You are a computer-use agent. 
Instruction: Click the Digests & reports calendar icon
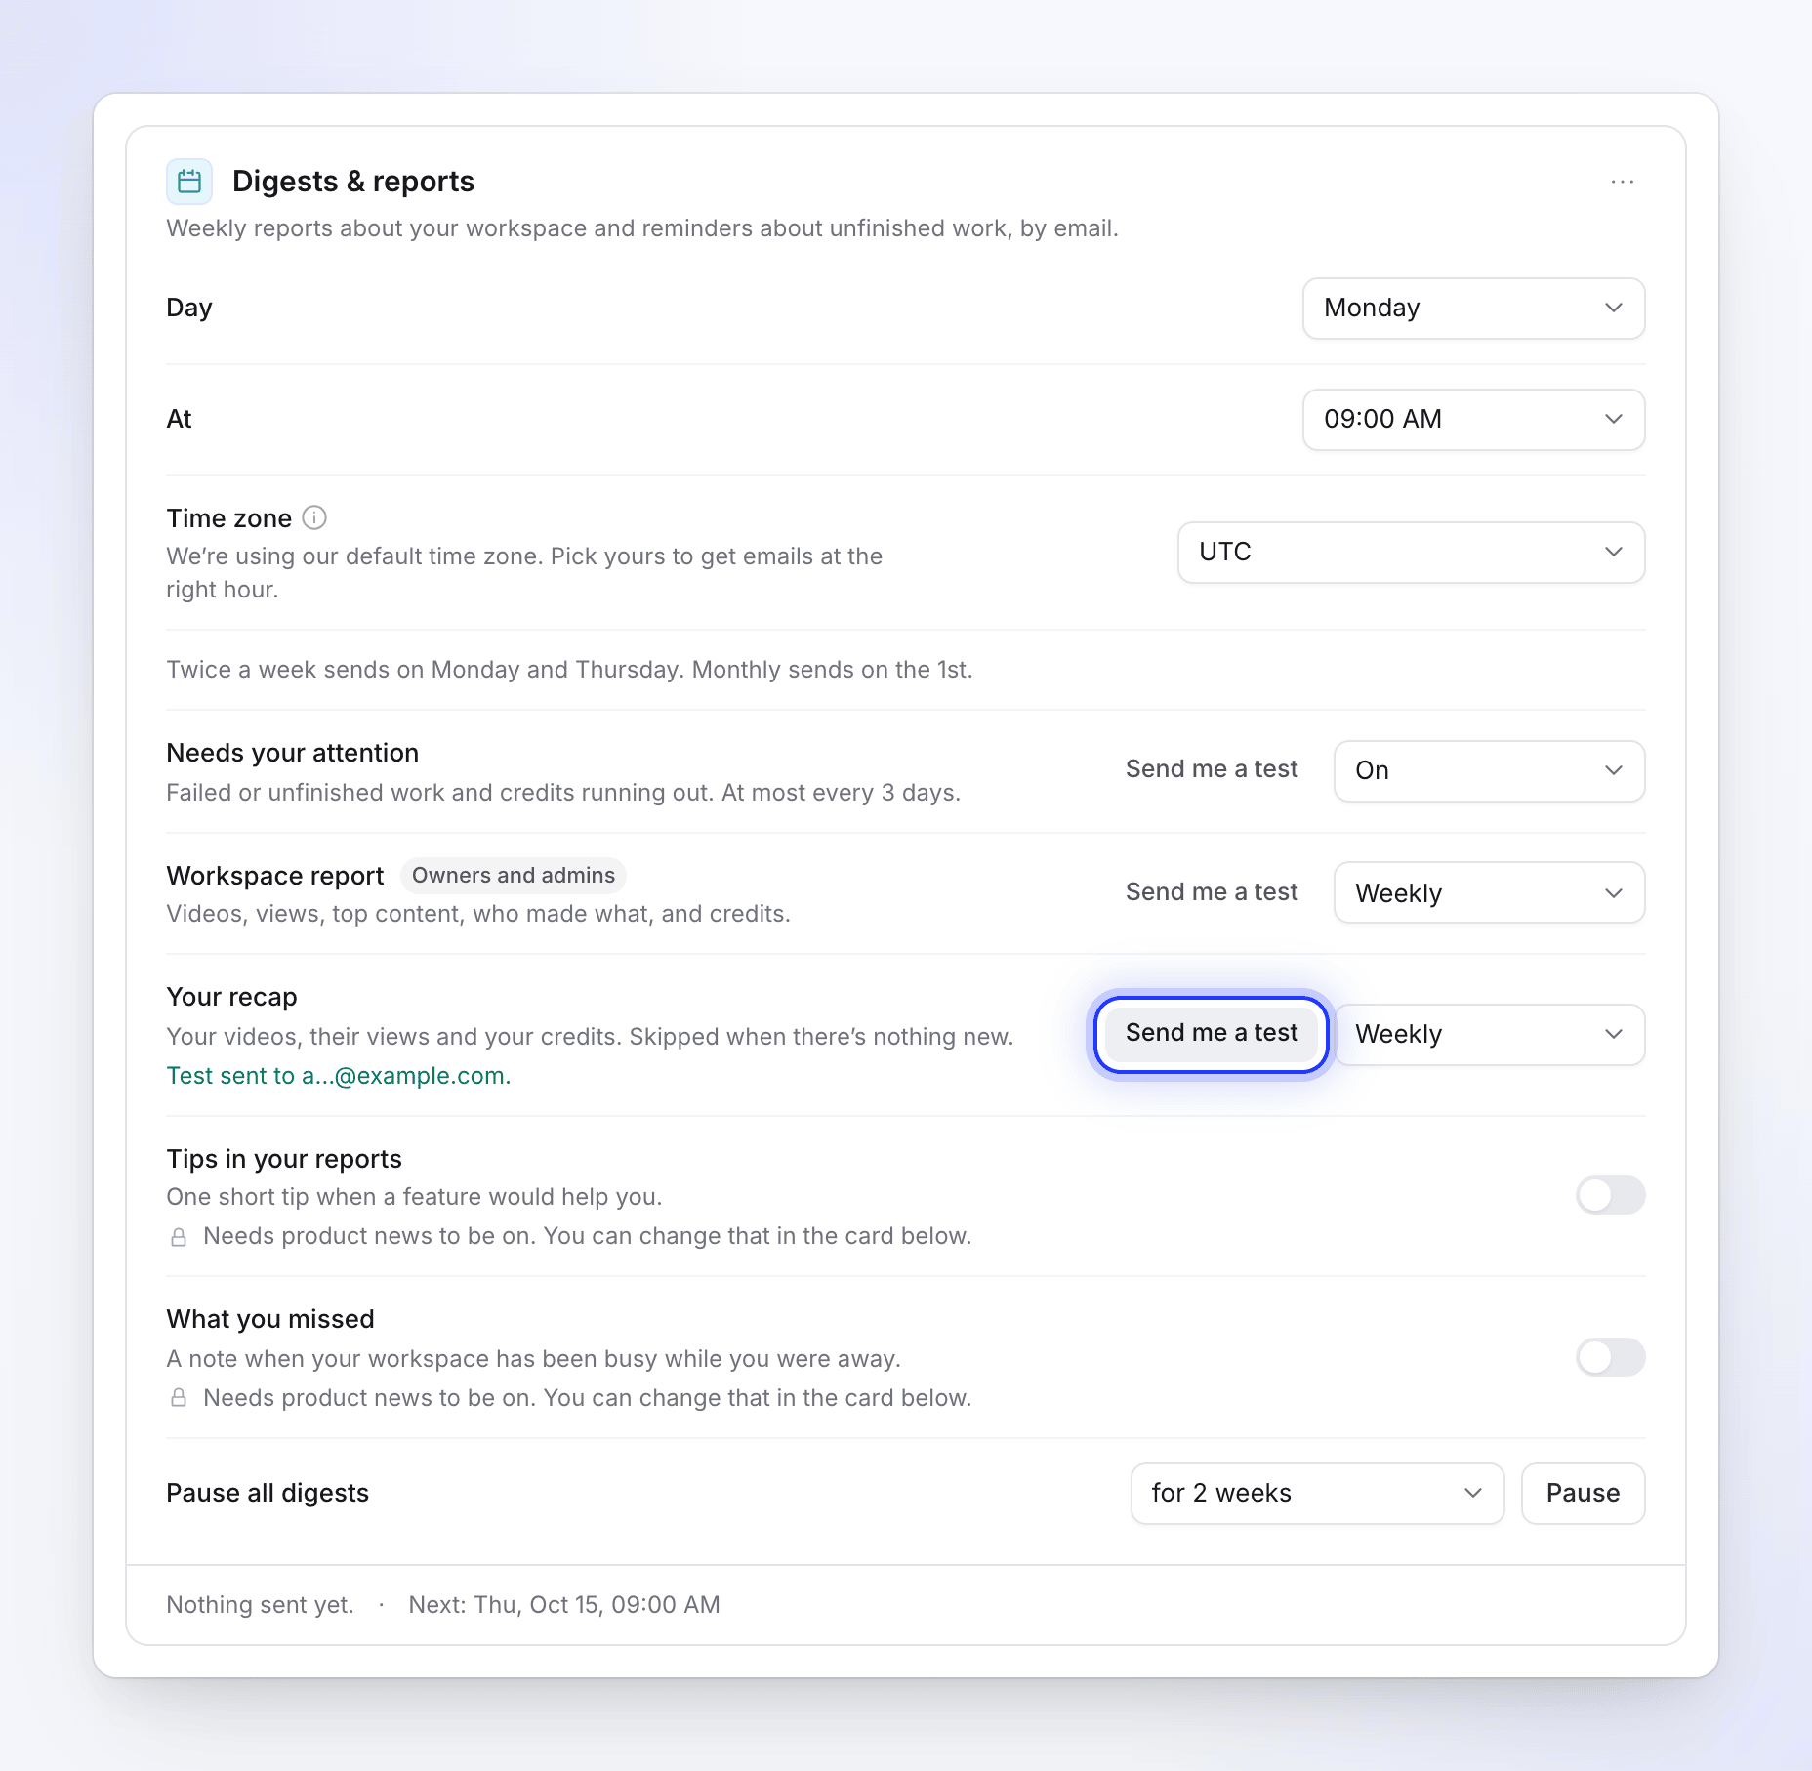point(189,182)
